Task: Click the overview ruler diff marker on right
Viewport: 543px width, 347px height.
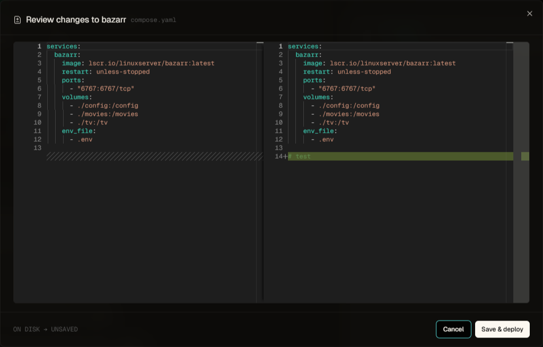Action: click(525, 156)
